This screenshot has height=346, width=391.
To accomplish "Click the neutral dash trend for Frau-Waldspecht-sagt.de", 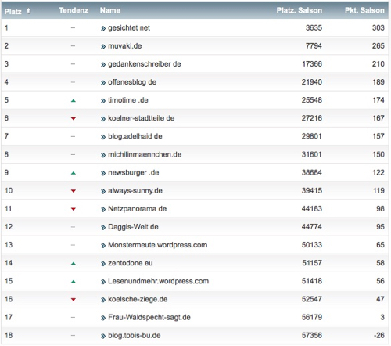I will (73, 317).
